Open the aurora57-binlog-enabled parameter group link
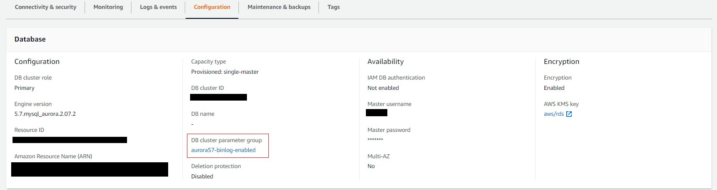717x190 pixels. tap(223, 150)
